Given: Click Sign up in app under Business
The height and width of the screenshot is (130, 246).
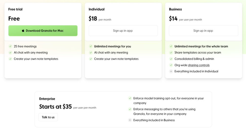Looking at the screenshot, I should coord(203,31).
